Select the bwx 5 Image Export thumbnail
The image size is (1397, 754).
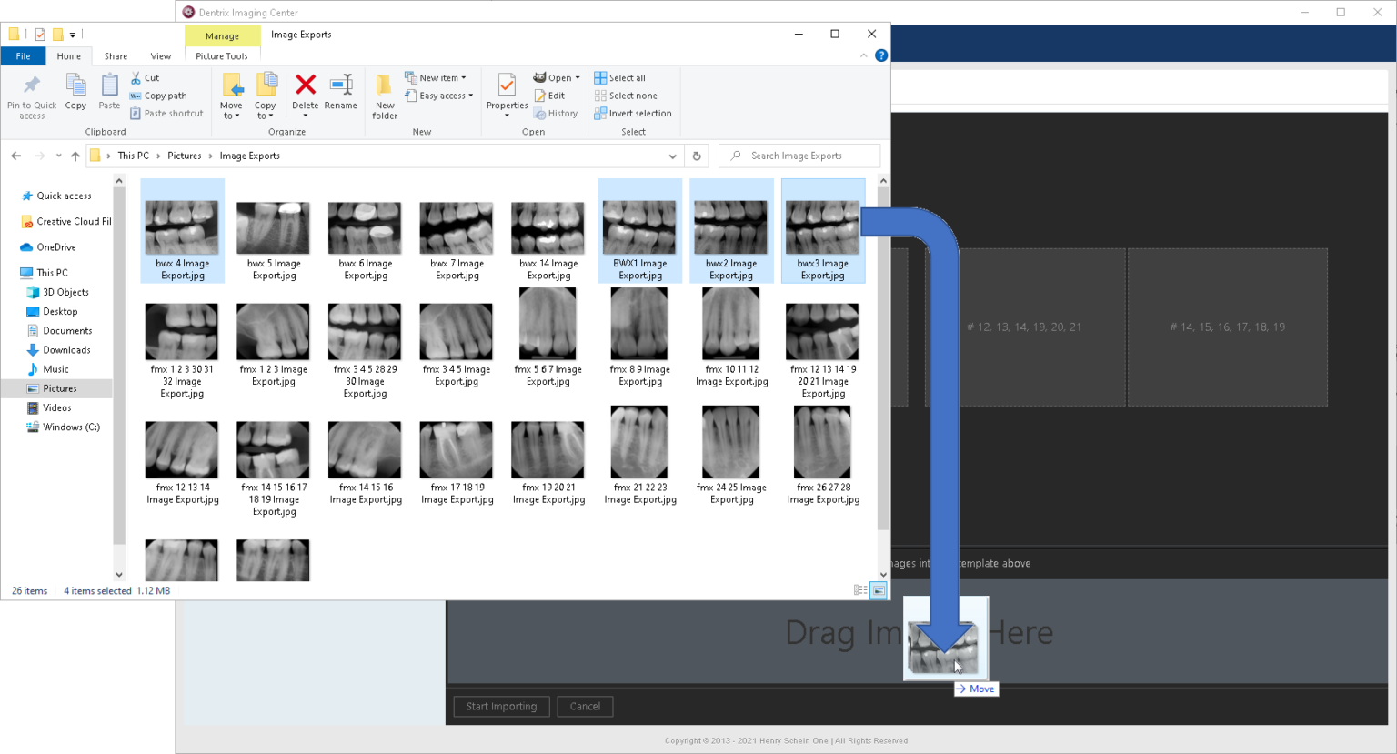[273, 227]
